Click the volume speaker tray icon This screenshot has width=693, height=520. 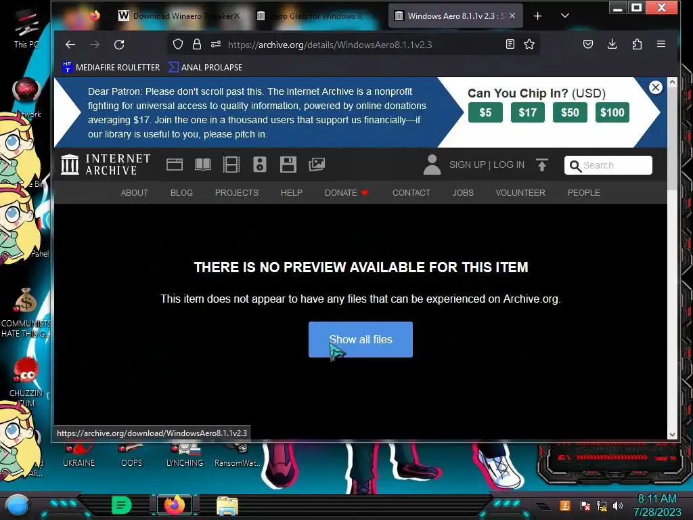click(x=617, y=505)
